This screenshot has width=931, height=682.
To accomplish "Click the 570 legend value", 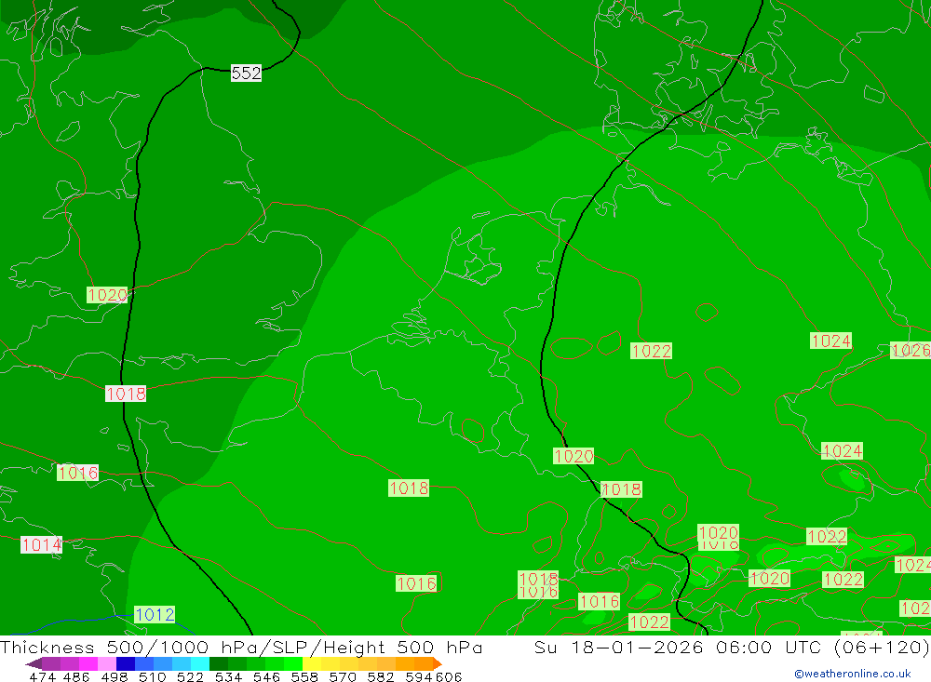I will click(342, 676).
